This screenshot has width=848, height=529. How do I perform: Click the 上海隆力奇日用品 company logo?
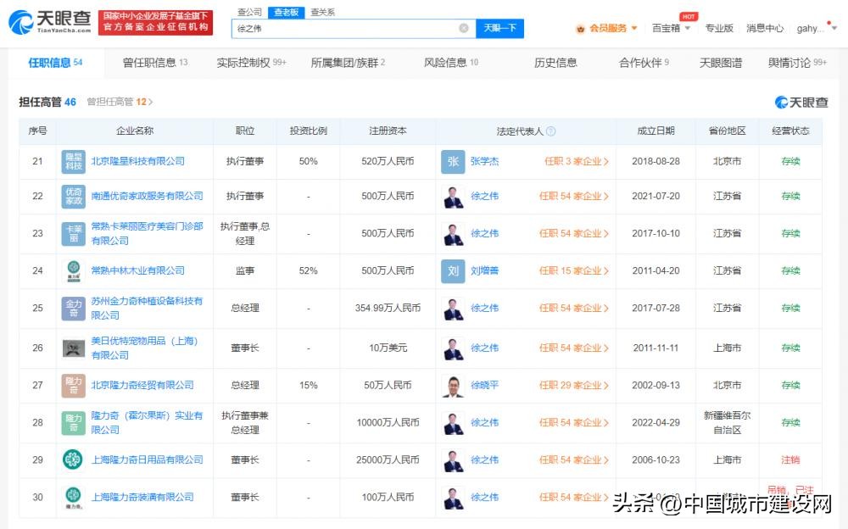click(x=74, y=459)
